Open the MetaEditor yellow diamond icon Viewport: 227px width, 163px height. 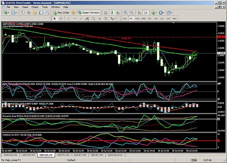tap(73, 13)
